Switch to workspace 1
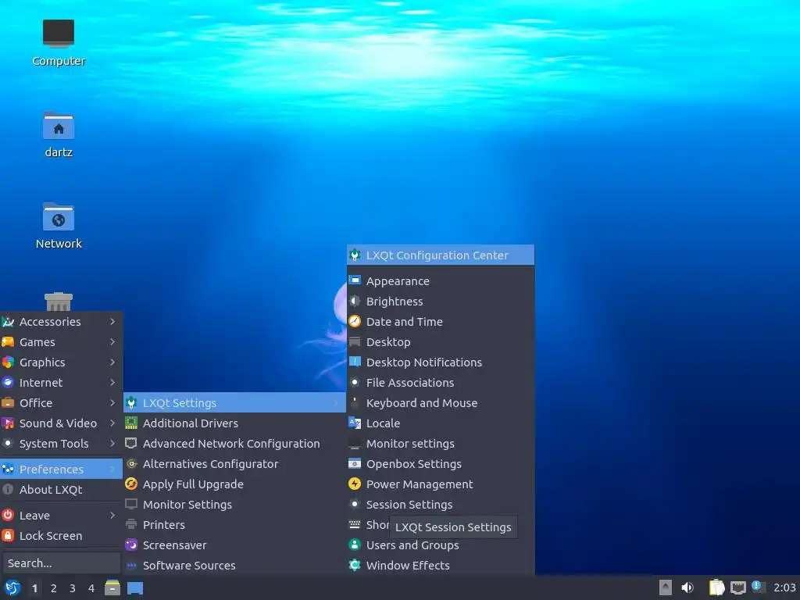This screenshot has width=800, height=600. [x=34, y=588]
